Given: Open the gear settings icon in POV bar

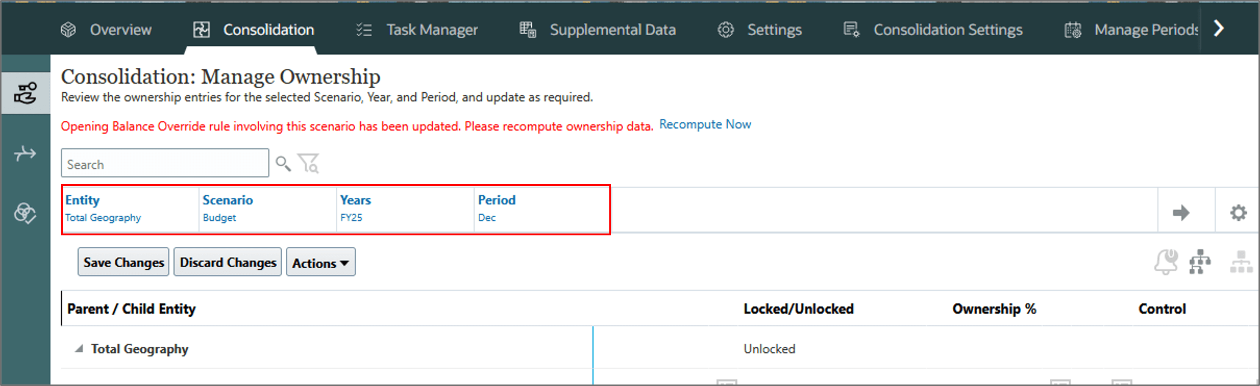Looking at the screenshot, I should click(x=1238, y=213).
